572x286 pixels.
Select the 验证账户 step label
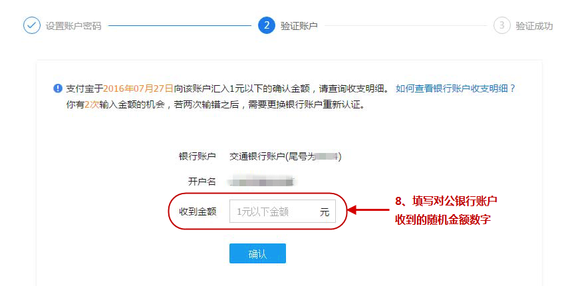(x=299, y=26)
